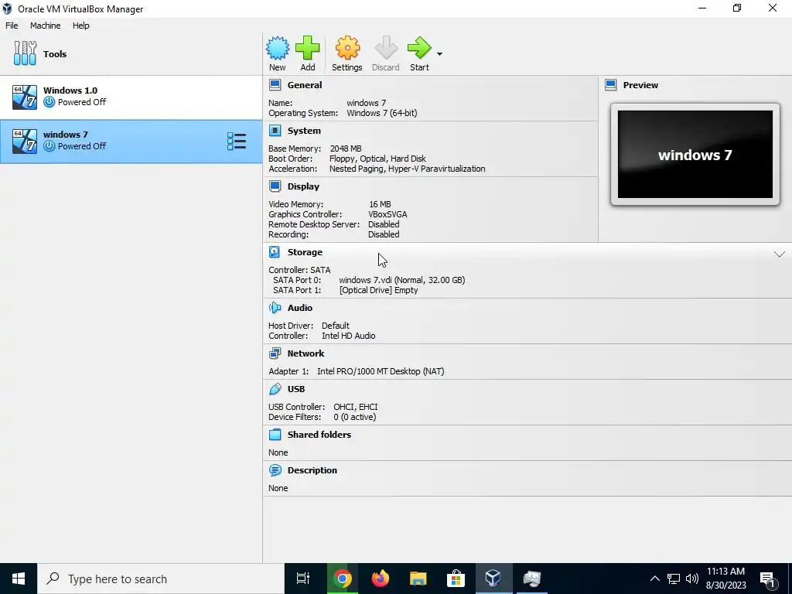Open the File menu
The image size is (792, 594).
tap(12, 26)
